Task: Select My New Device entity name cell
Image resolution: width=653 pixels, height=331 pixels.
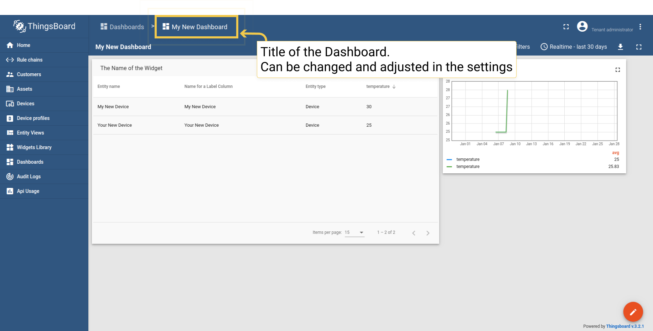Action: tap(113, 107)
